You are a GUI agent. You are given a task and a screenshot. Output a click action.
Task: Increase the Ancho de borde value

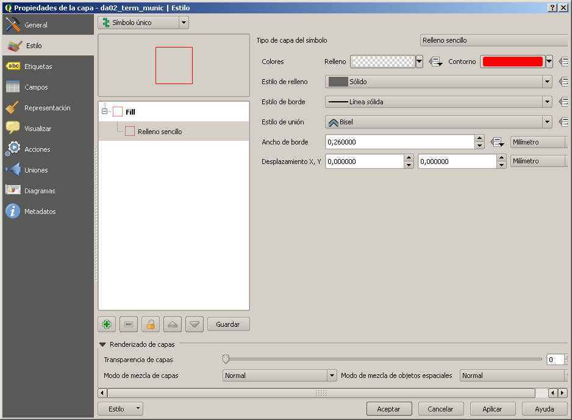480,138
